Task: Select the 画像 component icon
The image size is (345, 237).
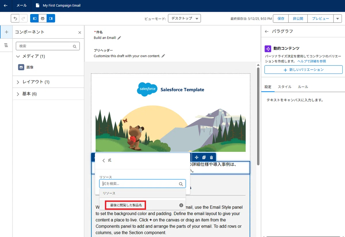Action: point(21,67)
